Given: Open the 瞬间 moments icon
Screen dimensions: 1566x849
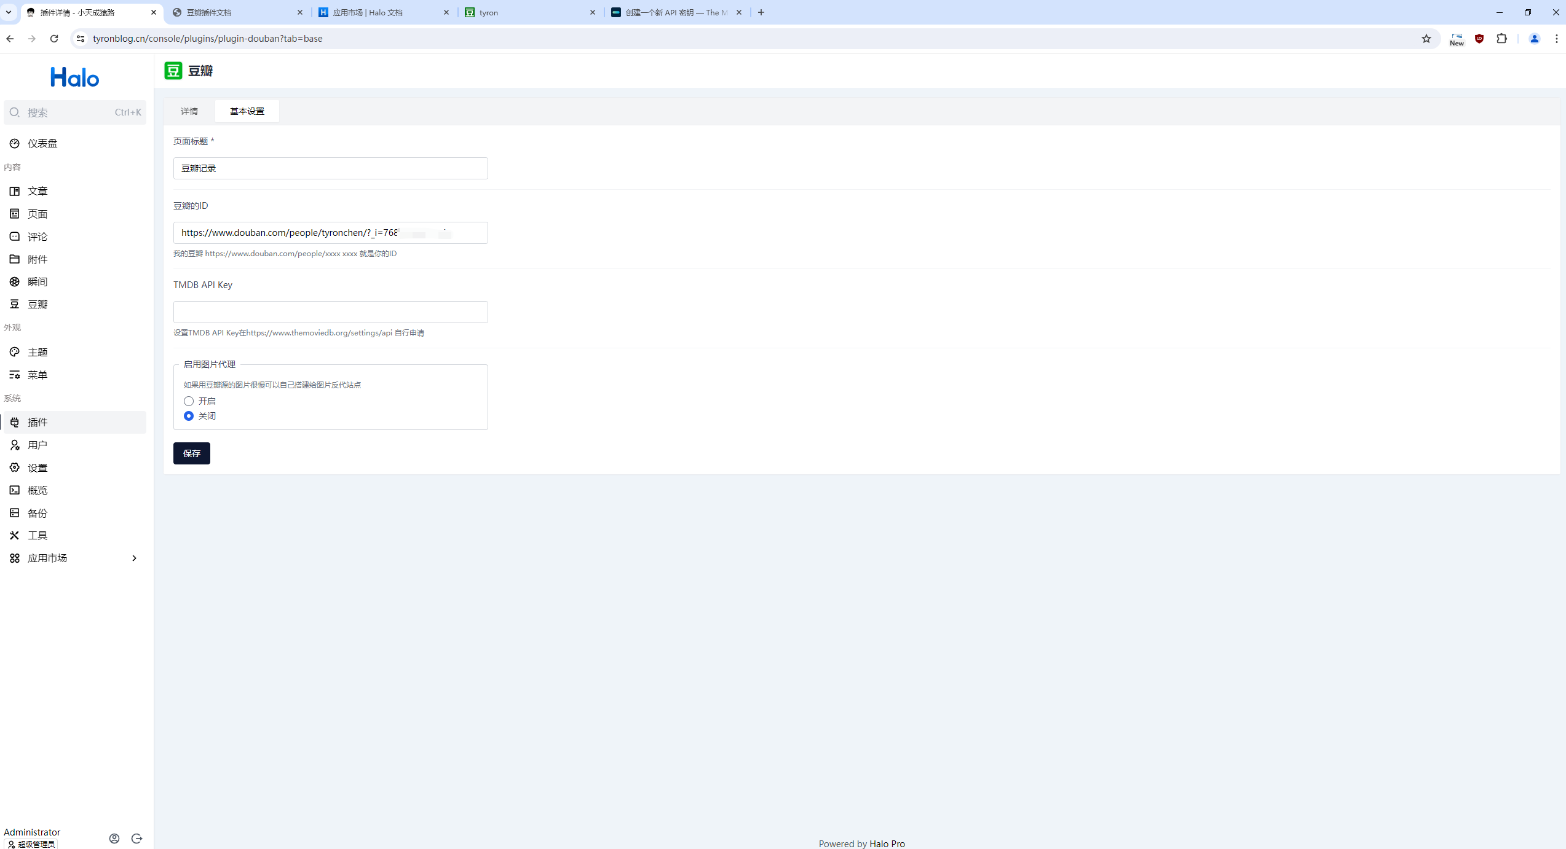Looking at the screenshot, I should 15,281.
